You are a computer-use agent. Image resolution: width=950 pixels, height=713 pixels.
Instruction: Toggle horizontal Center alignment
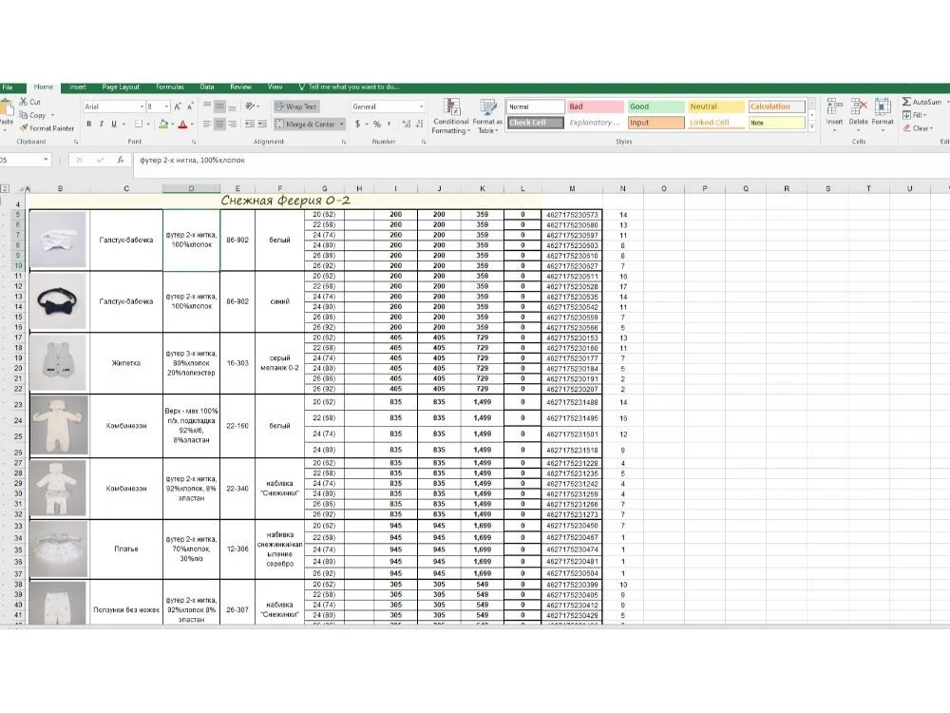pyautogui.click(x=219, y=124)
